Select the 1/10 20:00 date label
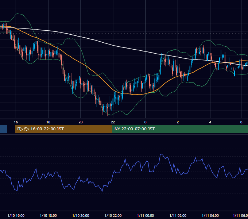 click(81, 215)
